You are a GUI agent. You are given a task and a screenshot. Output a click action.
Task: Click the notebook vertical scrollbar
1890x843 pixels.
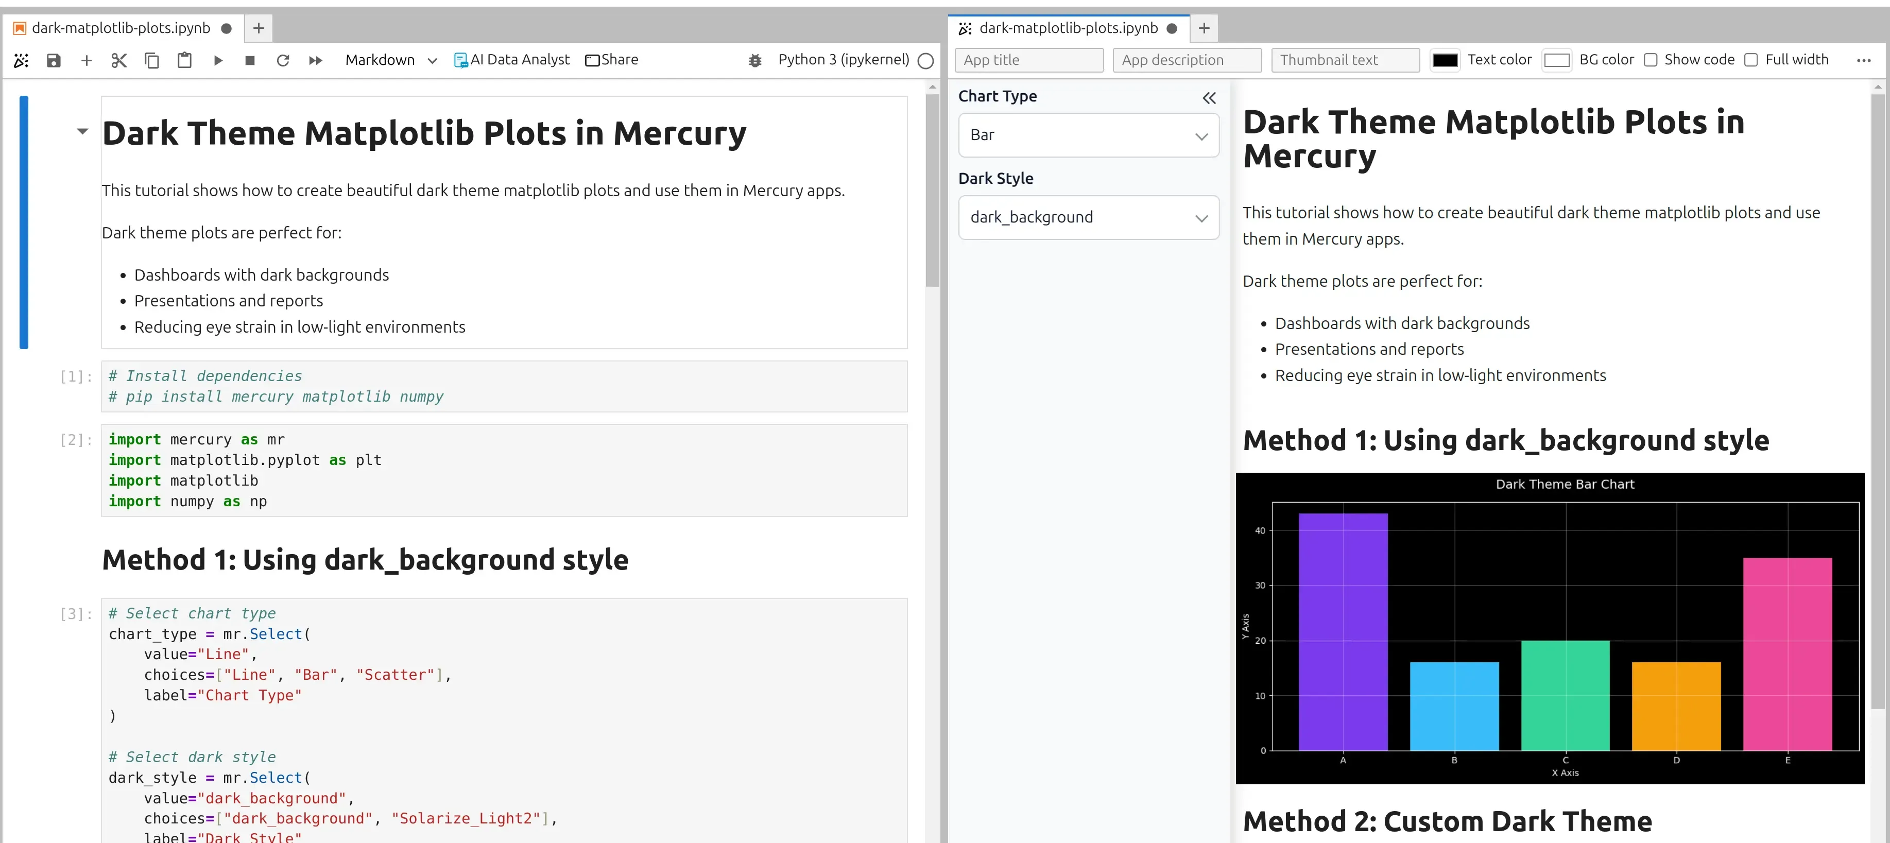tap(933, 191)
